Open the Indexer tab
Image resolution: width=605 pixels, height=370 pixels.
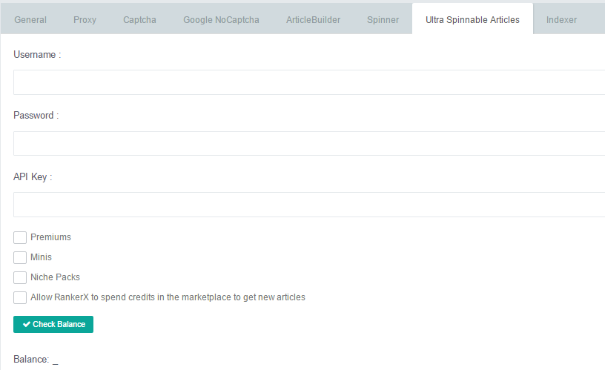tap(561, 20)
